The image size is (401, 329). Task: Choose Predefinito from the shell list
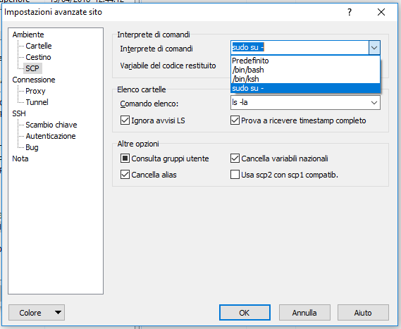coord(305,61)
